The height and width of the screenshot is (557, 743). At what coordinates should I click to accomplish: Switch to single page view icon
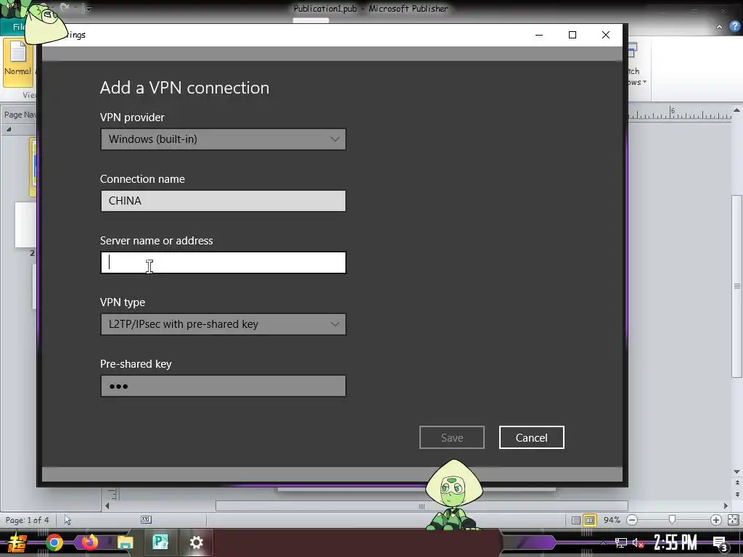(x=575, y=521)
